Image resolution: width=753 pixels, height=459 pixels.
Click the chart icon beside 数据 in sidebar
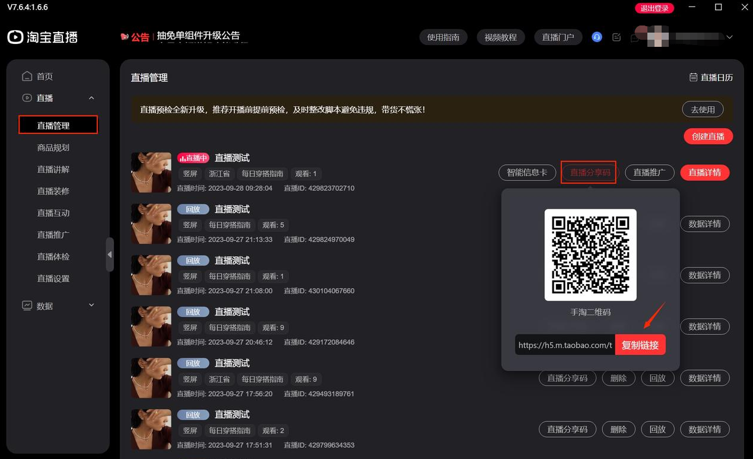tap(27, 305)
